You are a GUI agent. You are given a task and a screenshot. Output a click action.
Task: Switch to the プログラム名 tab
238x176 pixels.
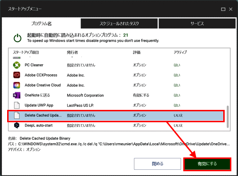(41, 23)
